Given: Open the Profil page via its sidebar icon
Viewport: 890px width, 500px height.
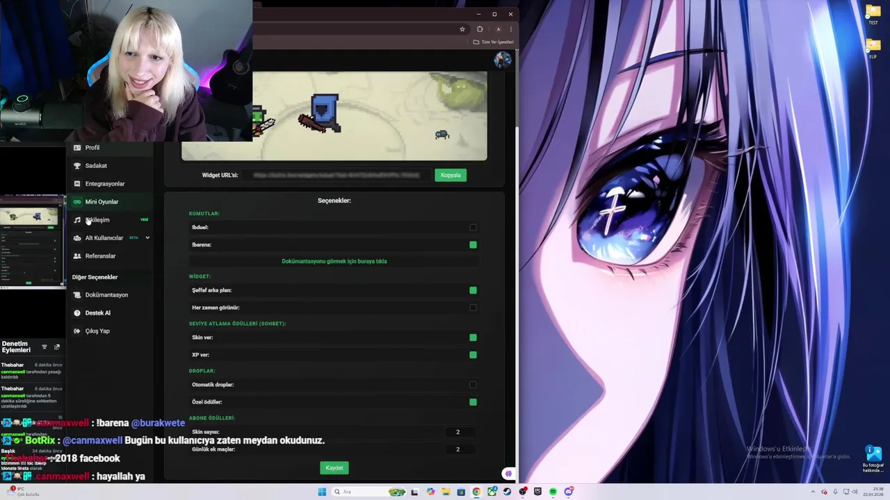Looking at the screenshot, I should (x=77, y=148).
